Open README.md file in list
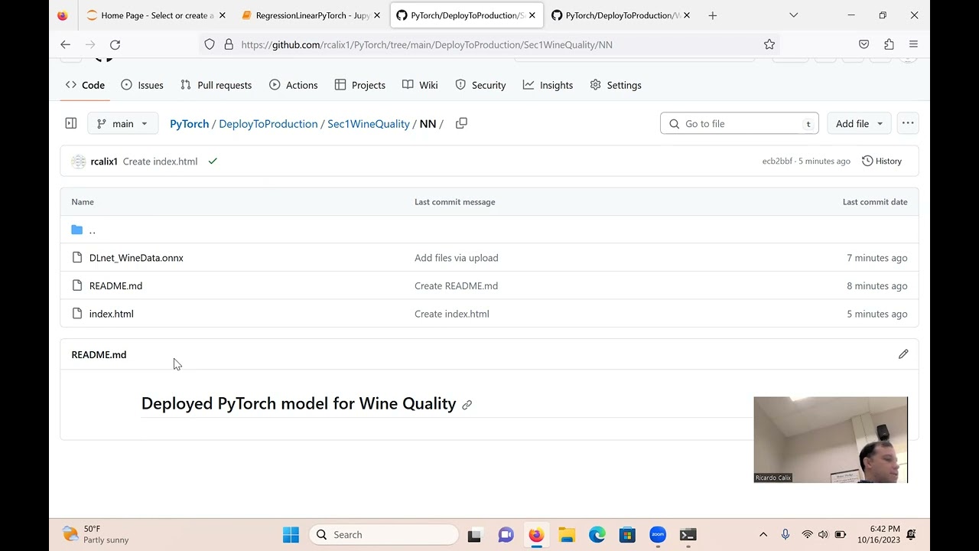979x551 pixels. (x=115, y=285)
